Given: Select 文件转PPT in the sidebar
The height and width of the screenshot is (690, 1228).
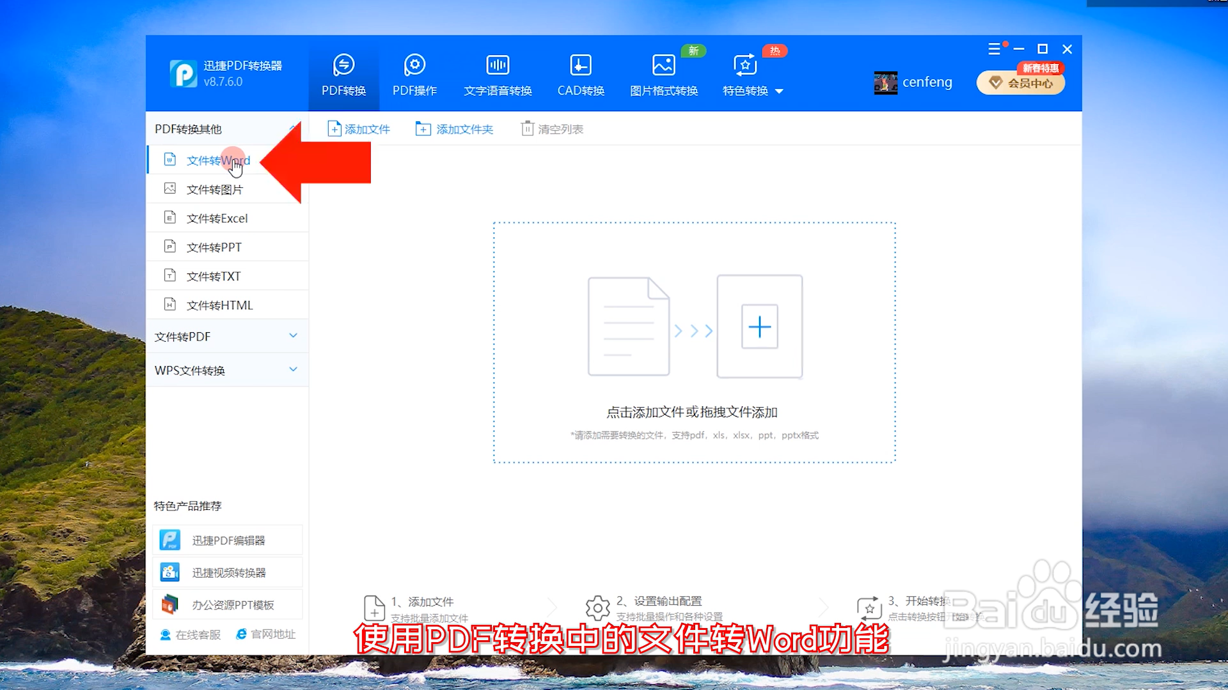Looking at the screenshot, I should point(227,247).
